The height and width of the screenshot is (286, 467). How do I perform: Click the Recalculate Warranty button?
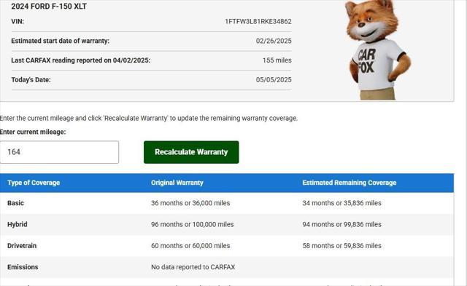coord(191,152)
